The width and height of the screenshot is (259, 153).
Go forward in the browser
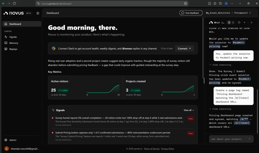[x=9, y=4]
